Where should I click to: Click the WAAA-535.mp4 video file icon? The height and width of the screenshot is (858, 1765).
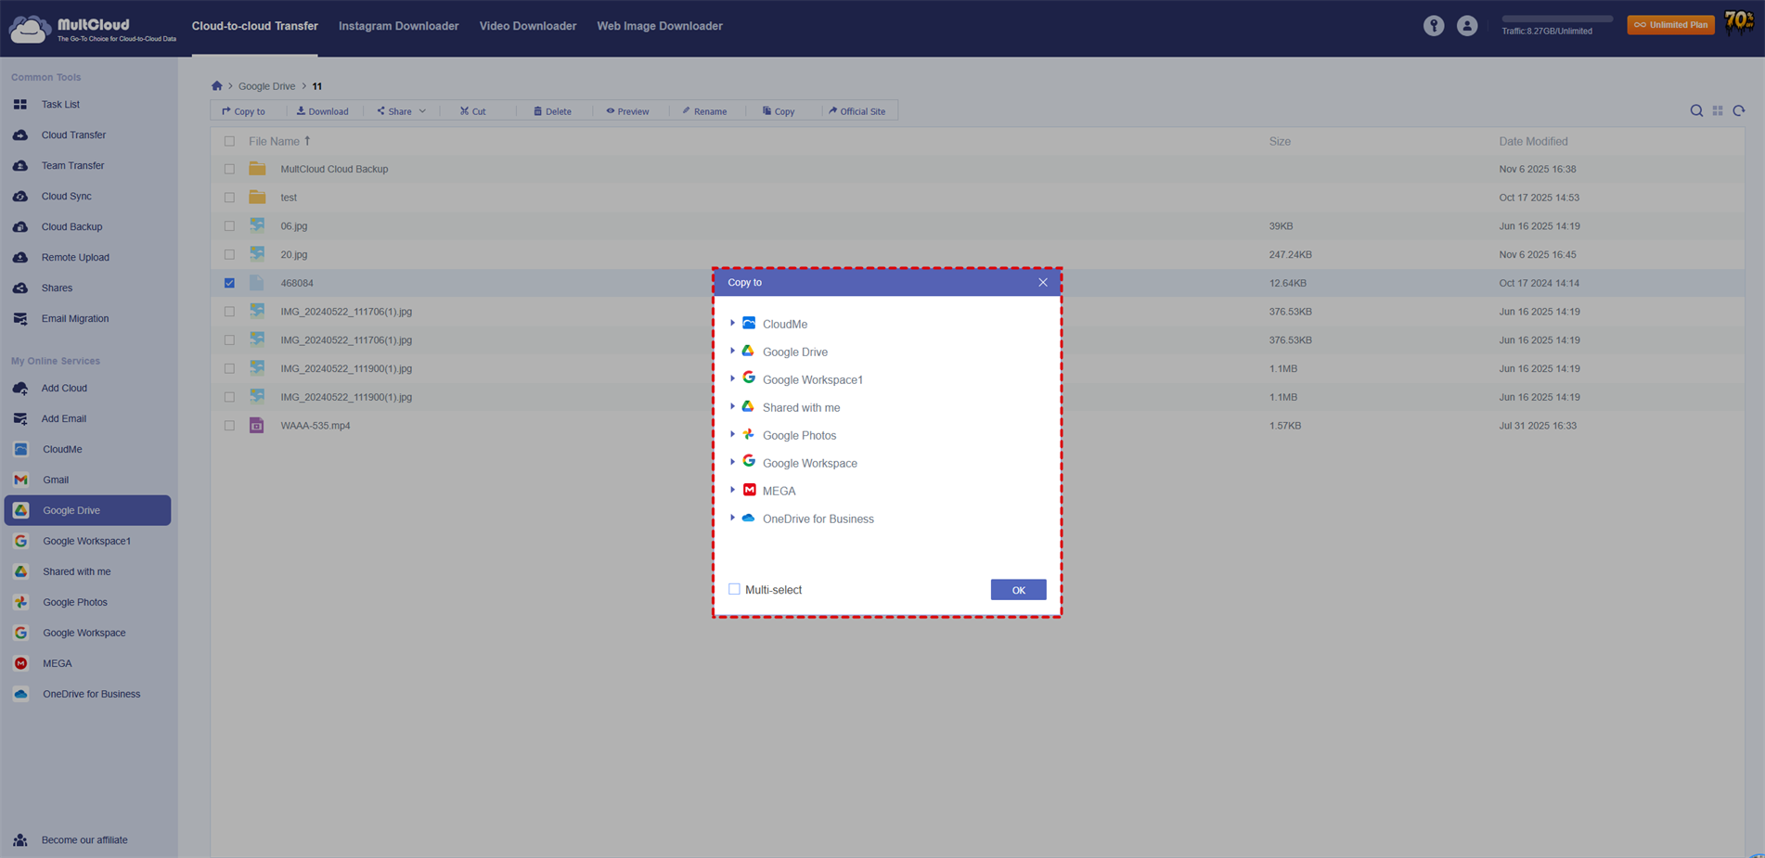(x=257, y=426)
